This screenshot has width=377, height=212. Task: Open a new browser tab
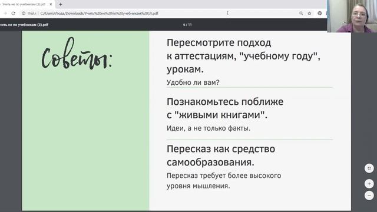[x=61, y=4]
